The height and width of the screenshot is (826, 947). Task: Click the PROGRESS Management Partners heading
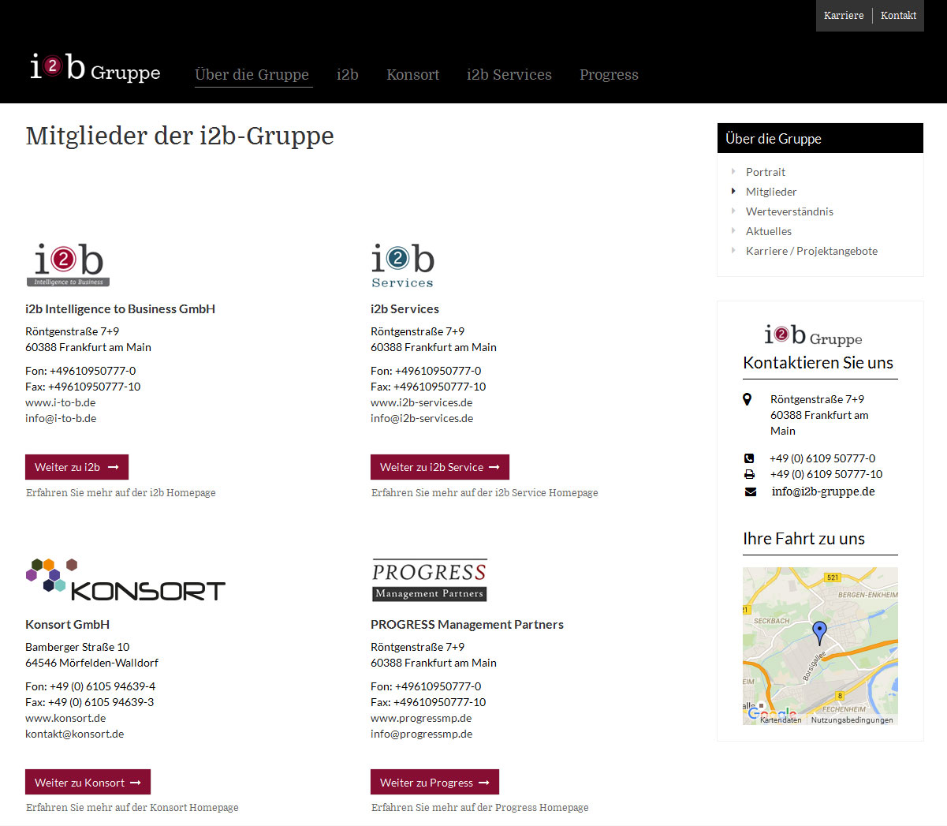point(467,625)
